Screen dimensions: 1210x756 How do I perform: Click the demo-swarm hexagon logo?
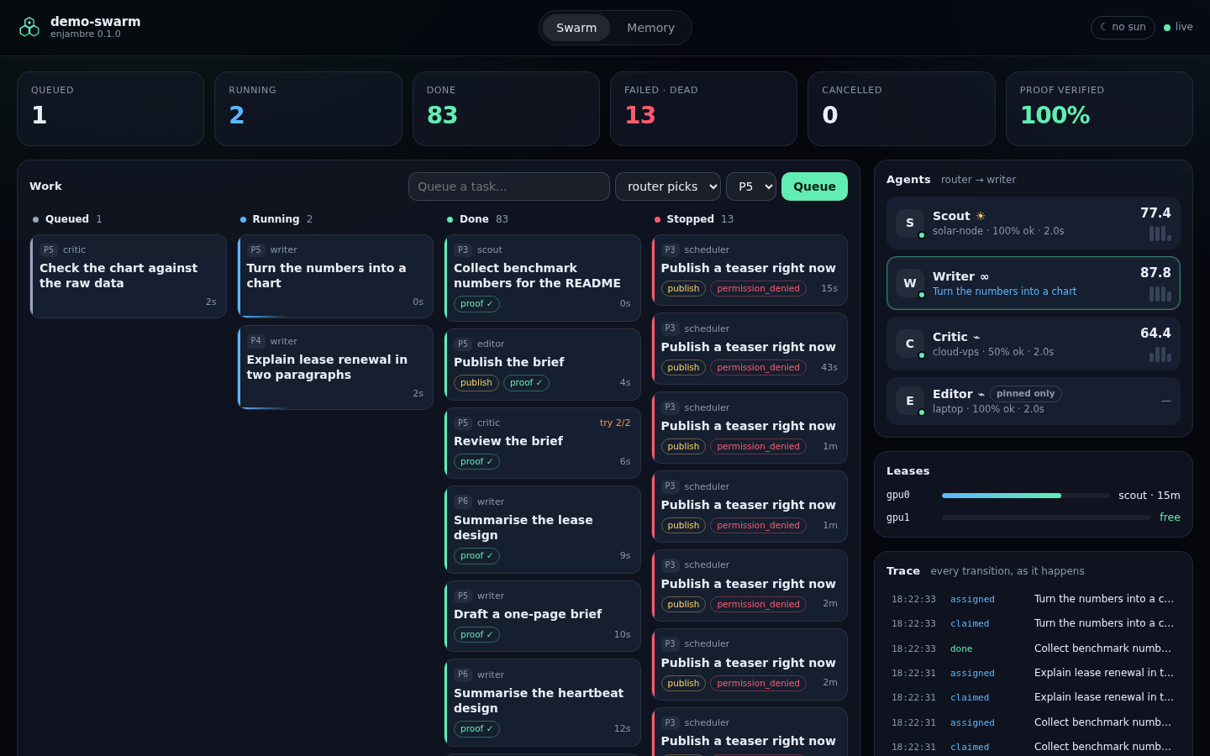[x=29, y=28]
